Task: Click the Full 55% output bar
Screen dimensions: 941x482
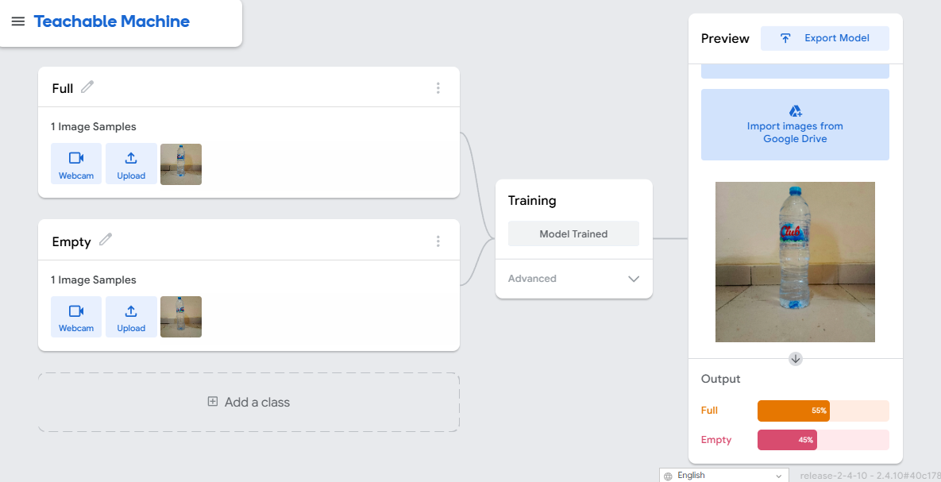Action: point(823,411)
